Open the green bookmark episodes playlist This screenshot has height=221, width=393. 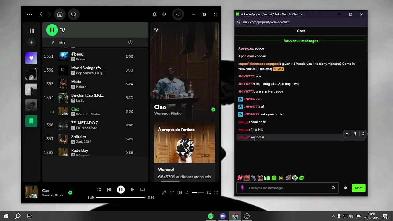[x=31, y=121]
